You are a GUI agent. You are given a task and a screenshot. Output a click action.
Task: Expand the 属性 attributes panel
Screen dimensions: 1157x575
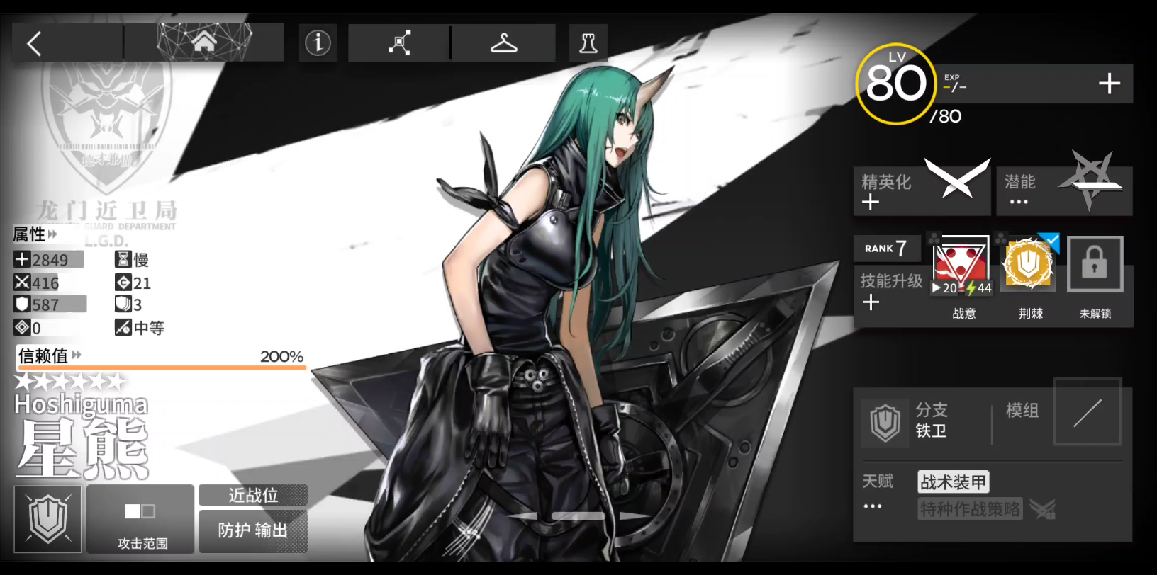[35, 234]
